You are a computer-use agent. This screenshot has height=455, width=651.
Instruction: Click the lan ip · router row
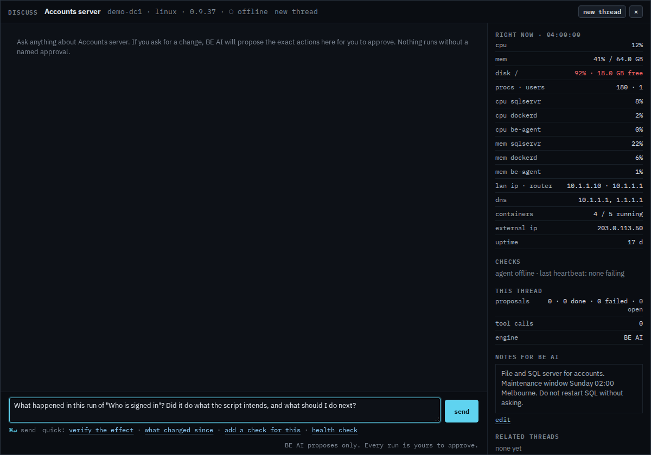click(x=569, y=186)
